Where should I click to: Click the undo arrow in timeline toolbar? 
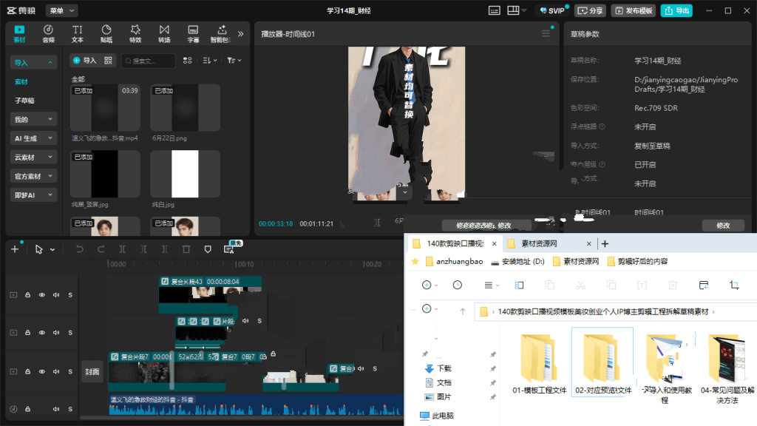pos(80,249)
